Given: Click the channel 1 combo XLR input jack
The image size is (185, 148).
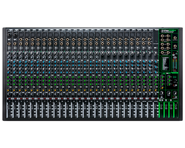Looking at the screenshot, I should click(x=9, y=35).
